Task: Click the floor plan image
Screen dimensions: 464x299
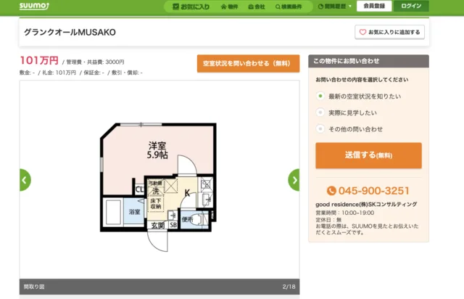Action: [x=158, y=187]
